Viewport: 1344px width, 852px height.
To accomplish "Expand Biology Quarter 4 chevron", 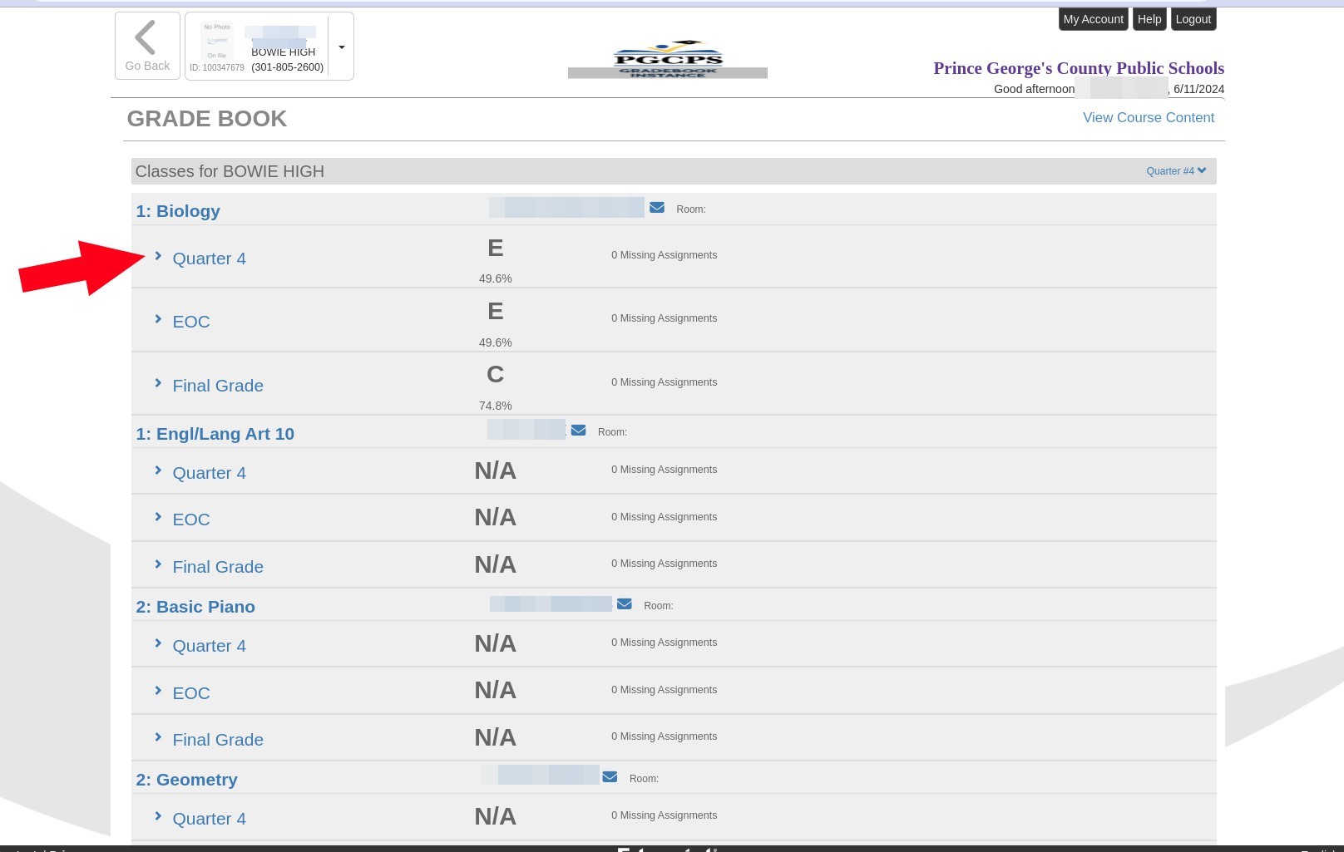I will pyautogui.click(x=158, y=256).
